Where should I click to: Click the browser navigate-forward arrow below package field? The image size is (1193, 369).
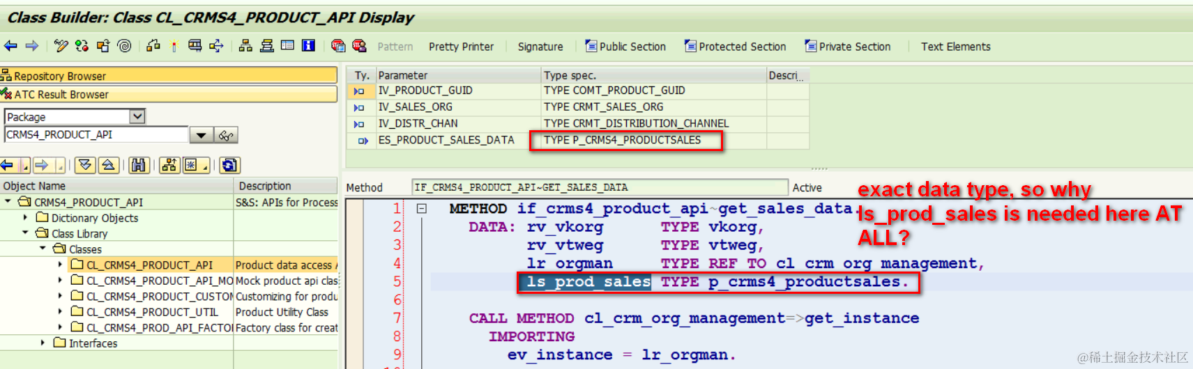tap(43, 165)
